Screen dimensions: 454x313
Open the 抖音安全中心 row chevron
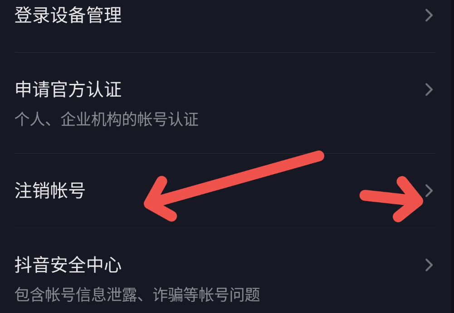pos(429,265)
